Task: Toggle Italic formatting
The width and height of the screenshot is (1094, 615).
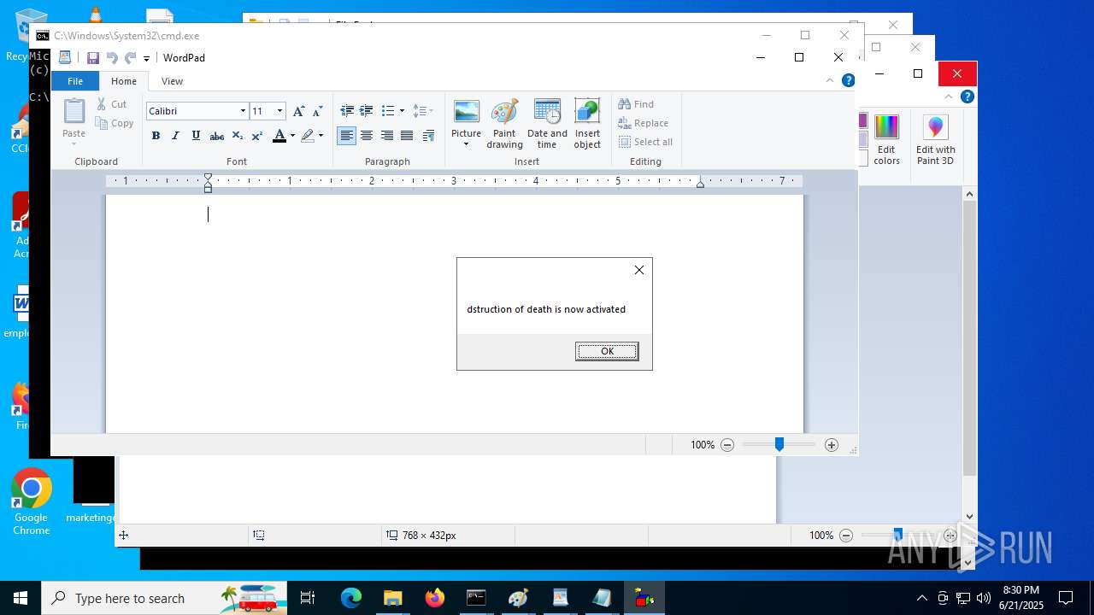Action: (x=176, y=135)
